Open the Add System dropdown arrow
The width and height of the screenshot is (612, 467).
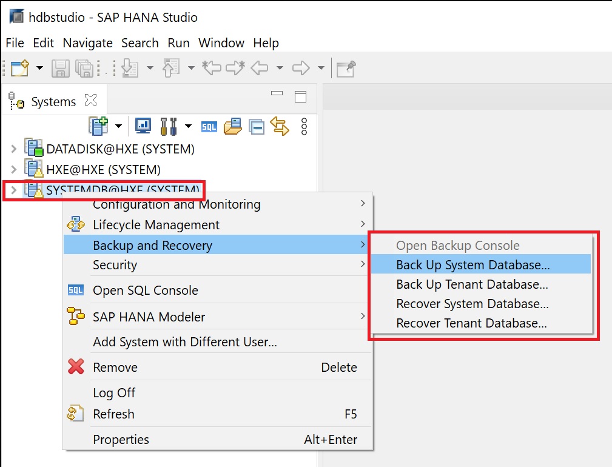click(x=119, y=126)
